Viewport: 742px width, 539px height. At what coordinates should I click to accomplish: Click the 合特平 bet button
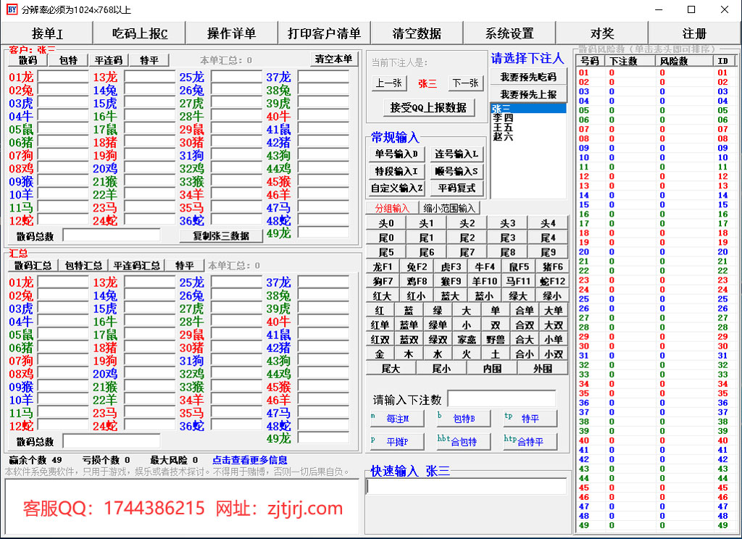point(530,441)
